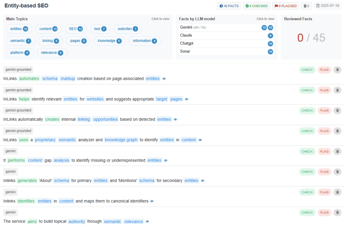This screenshot has height=226, width=345.
Task: Flag the 'automates schema markup' fact
Action: 324,70
